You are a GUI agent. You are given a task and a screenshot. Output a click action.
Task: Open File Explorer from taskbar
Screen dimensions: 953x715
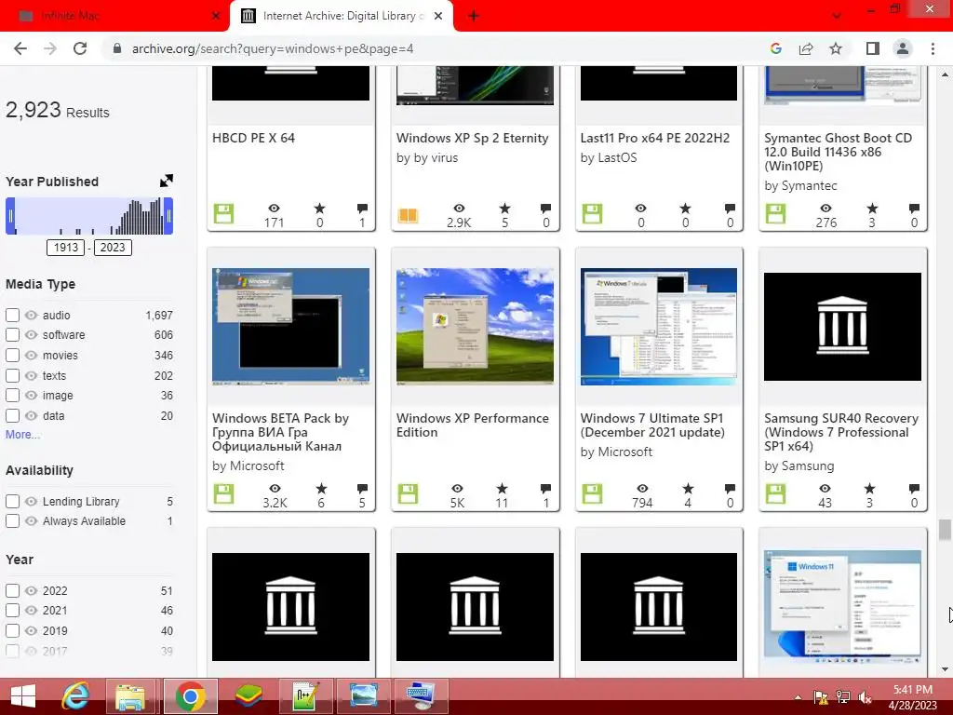click(130, 696)
